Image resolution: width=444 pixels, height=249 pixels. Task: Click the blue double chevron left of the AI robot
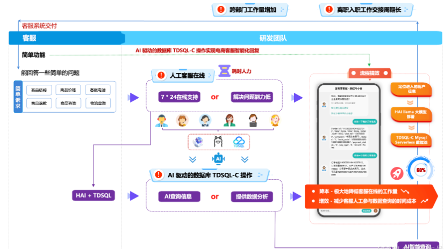tap(192, 159)
